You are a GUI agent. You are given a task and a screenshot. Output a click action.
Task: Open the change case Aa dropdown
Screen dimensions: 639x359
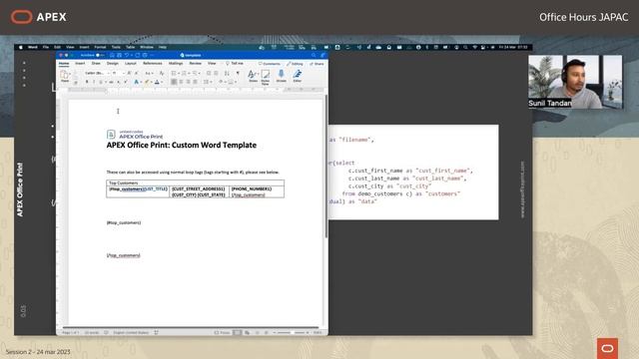pyautogui.click(x=149, y=73)
